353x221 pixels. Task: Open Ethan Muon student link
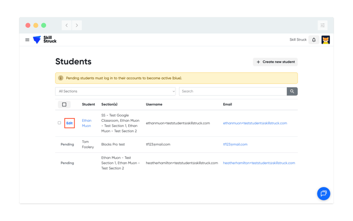coord(86,123)
